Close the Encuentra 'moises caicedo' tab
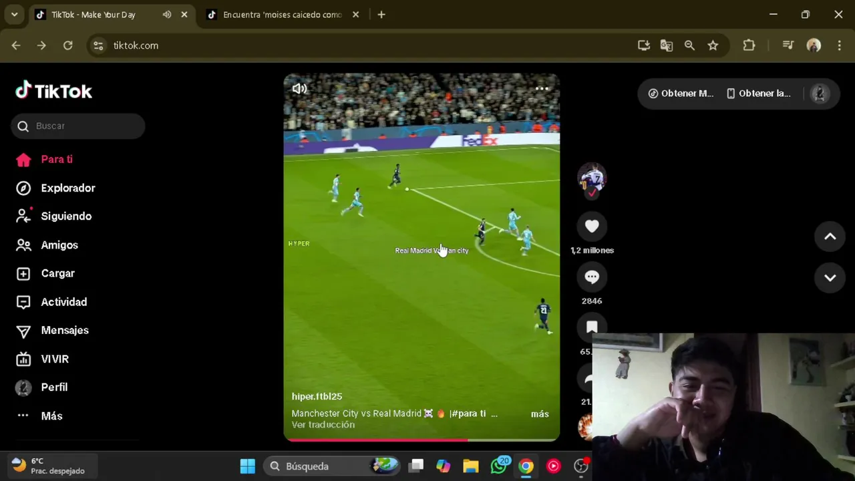Screen dimensions: 855x481 355,15
